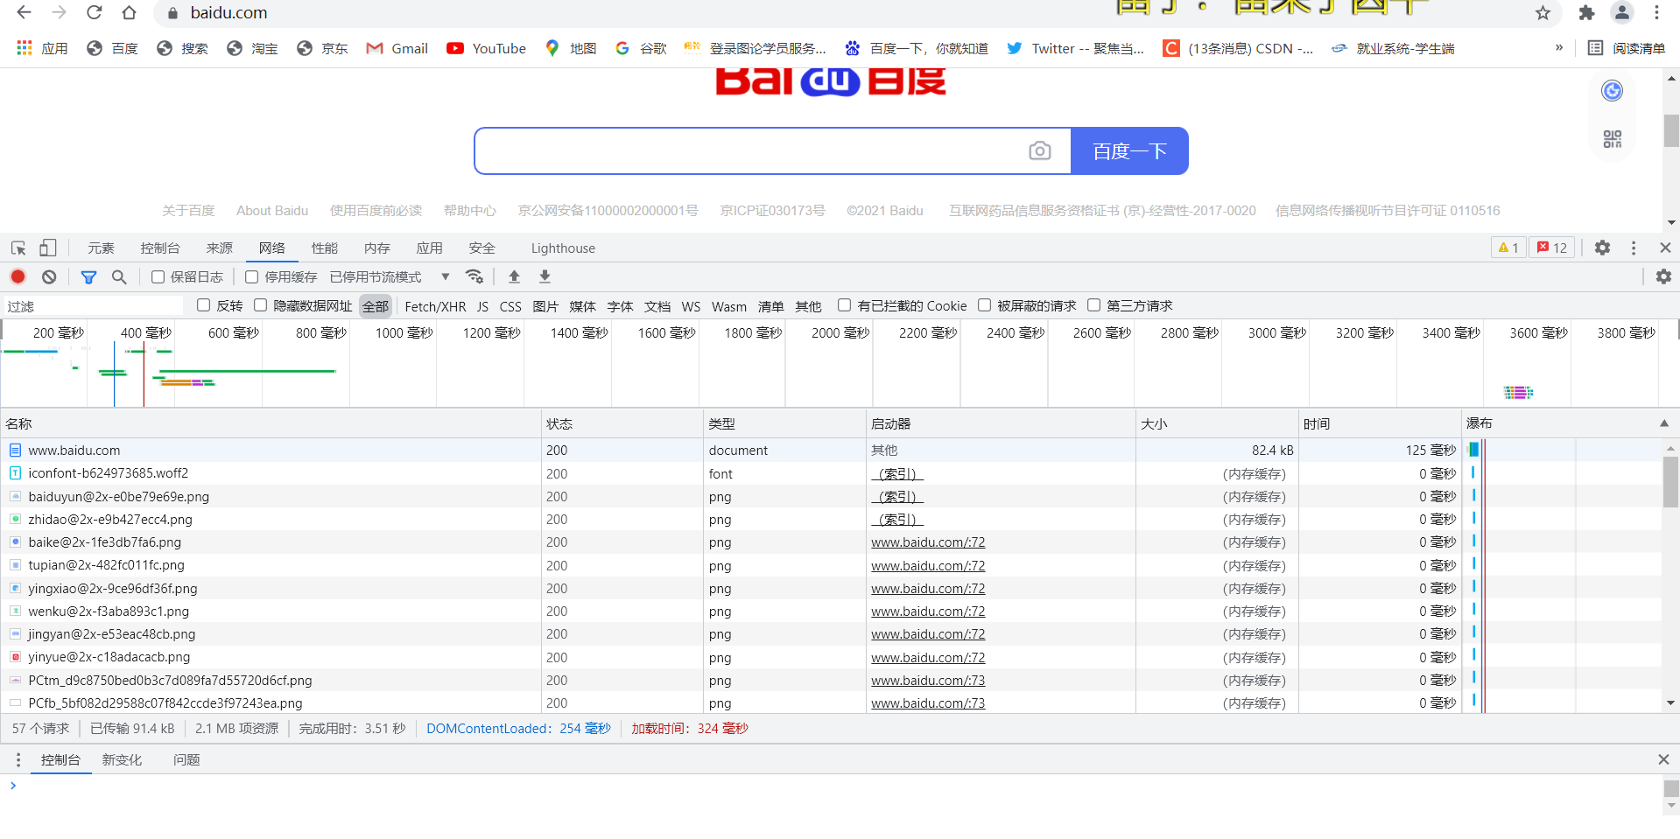Open DevTools customize three-dot menu

pos(1634,248)
